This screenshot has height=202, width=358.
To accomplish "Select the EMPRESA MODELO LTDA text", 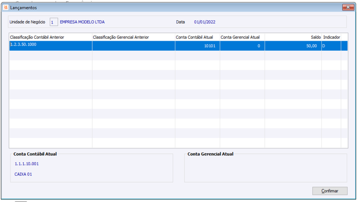I will click(x=82, y=22).
